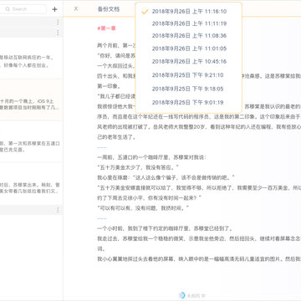
Task: Click the line 可以有可以有，没有问题
Action: click(x=143, y=208)
